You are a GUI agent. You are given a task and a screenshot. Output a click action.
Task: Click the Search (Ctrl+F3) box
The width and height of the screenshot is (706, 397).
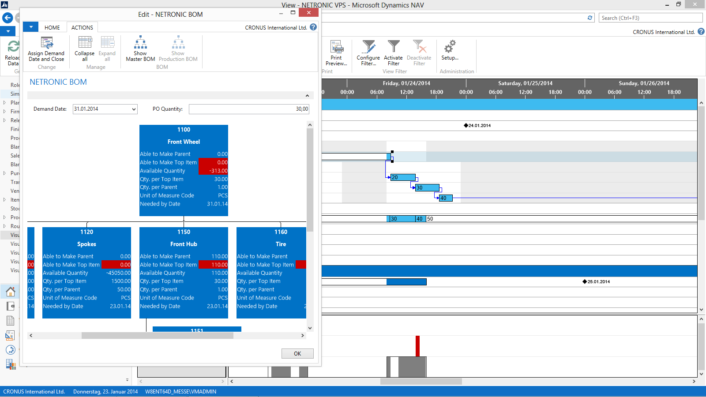click(x=650, y=18)
